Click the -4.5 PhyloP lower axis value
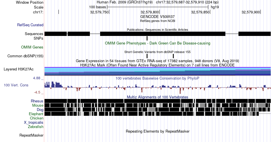This screenshot has height=142, width=271. (x=37, y=92)
